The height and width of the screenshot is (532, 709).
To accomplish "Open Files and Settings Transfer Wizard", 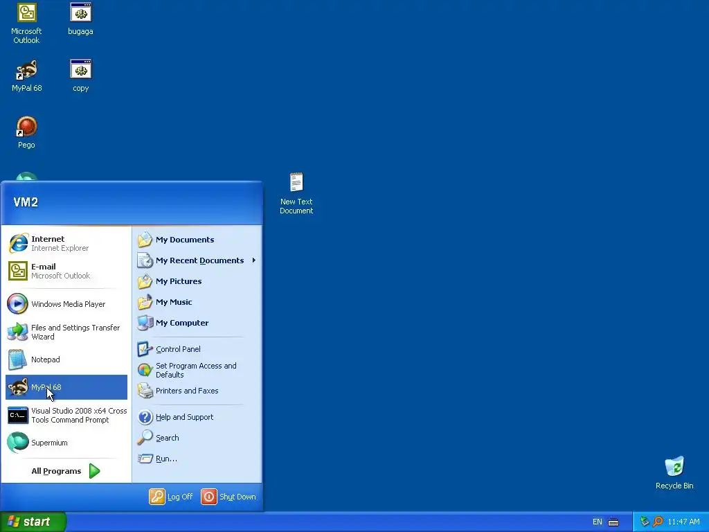I will (66, 332).
